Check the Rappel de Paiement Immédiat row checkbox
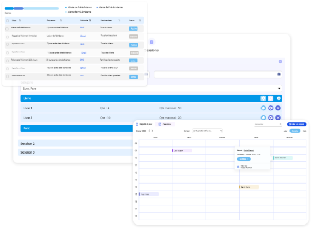This screenshot has width=313, height=230. (x=7, y=37)
